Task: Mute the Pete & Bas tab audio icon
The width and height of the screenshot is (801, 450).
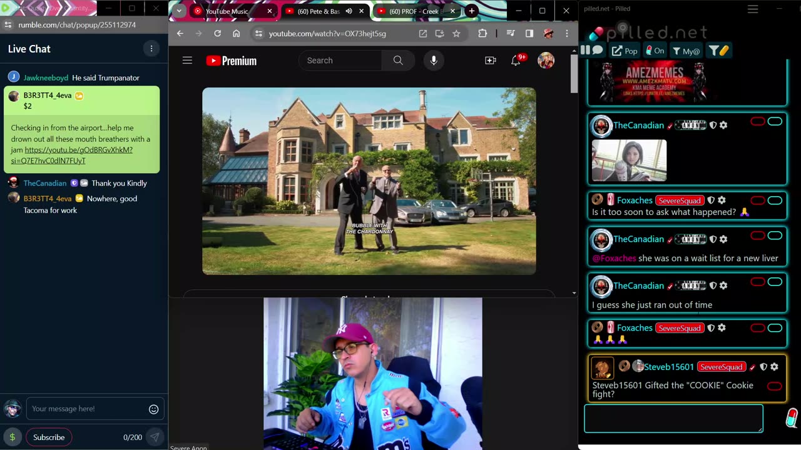Action: coord(349,11)
